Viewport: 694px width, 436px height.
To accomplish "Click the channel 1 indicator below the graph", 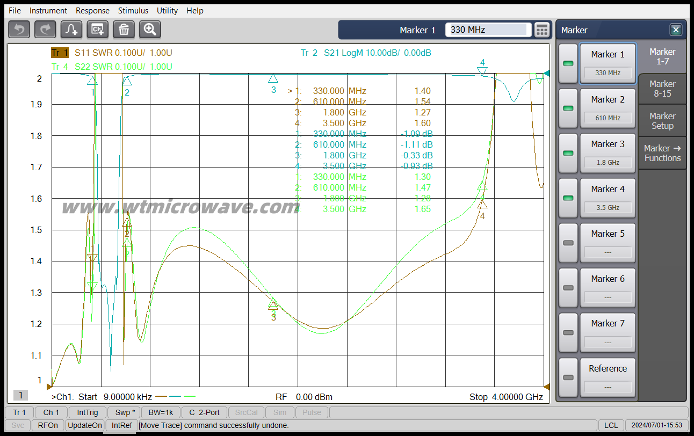I will [x=20, y=395].
